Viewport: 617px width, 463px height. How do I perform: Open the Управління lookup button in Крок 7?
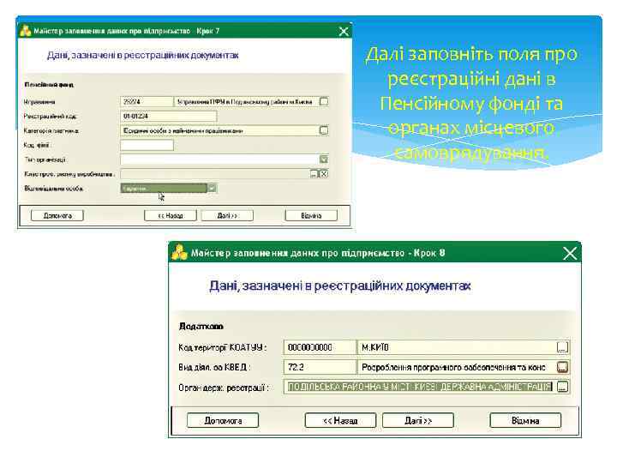point(324,101)
